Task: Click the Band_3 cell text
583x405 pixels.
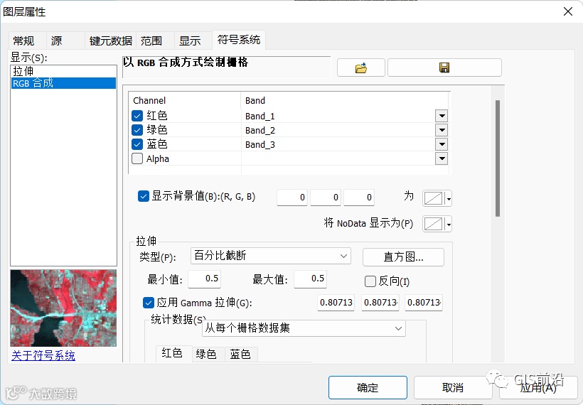Action: click(x=260, y=145)
